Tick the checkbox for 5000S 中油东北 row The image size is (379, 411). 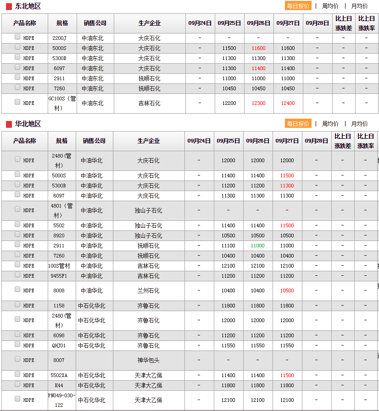17,47
